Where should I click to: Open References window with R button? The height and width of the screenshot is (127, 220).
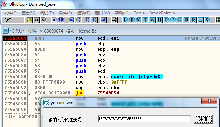[193, 20]
